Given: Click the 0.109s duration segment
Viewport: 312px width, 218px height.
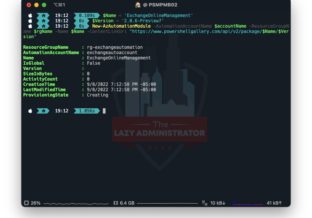Looking at the screenshot, I should tap(87, 16).
